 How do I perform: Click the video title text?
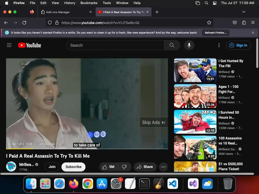(x=48, y=156)
